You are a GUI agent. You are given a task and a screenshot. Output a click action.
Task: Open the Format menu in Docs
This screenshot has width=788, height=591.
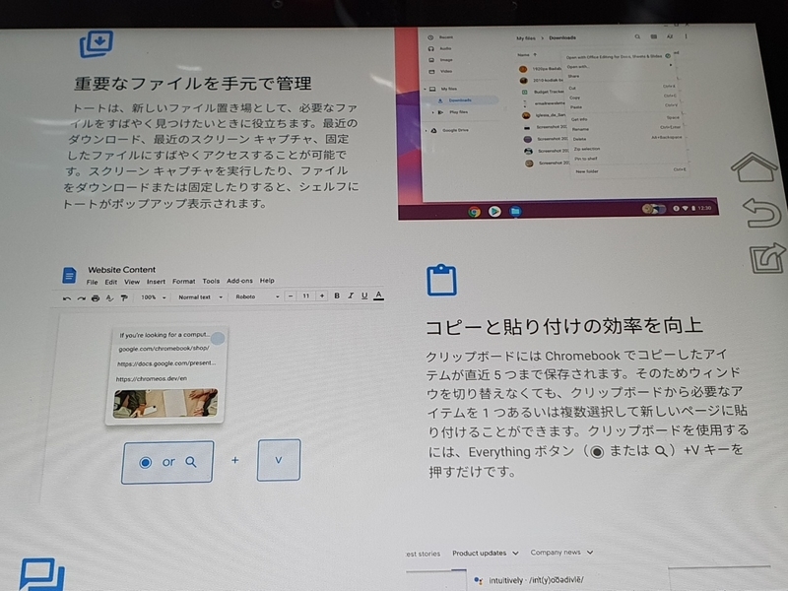pyautogui.click(x=183, y=282)
